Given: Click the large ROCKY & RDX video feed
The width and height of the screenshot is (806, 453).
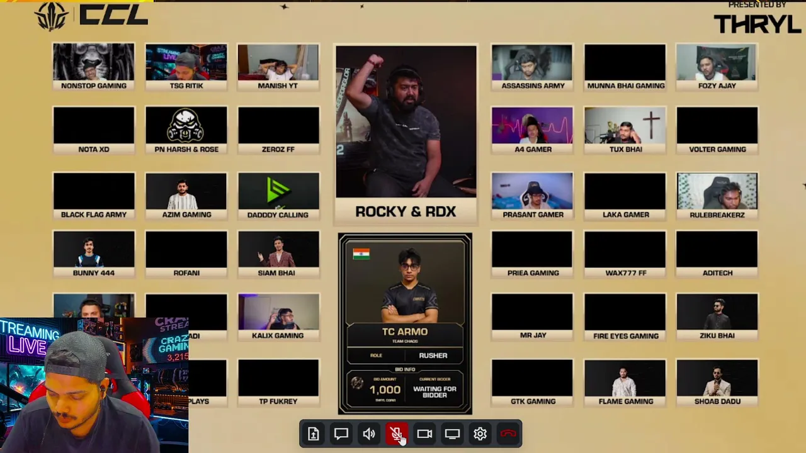Looking at the screenshot, I should [406, 121].
